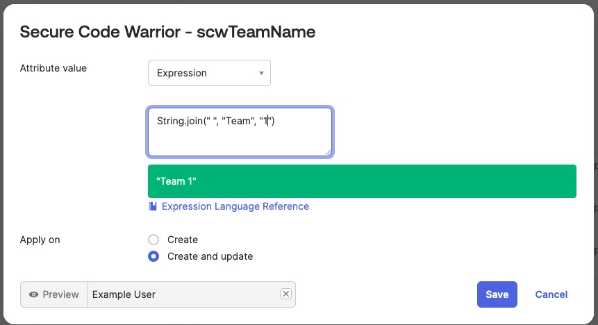Click the Apply on label

pos(40,240)
